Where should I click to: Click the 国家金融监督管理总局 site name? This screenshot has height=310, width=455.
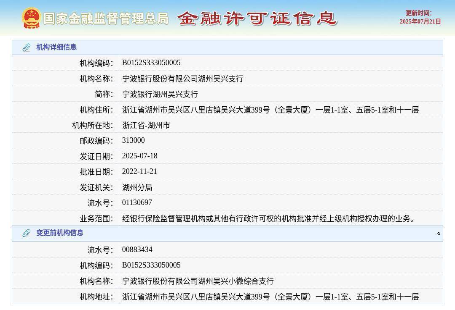[107, 18]
